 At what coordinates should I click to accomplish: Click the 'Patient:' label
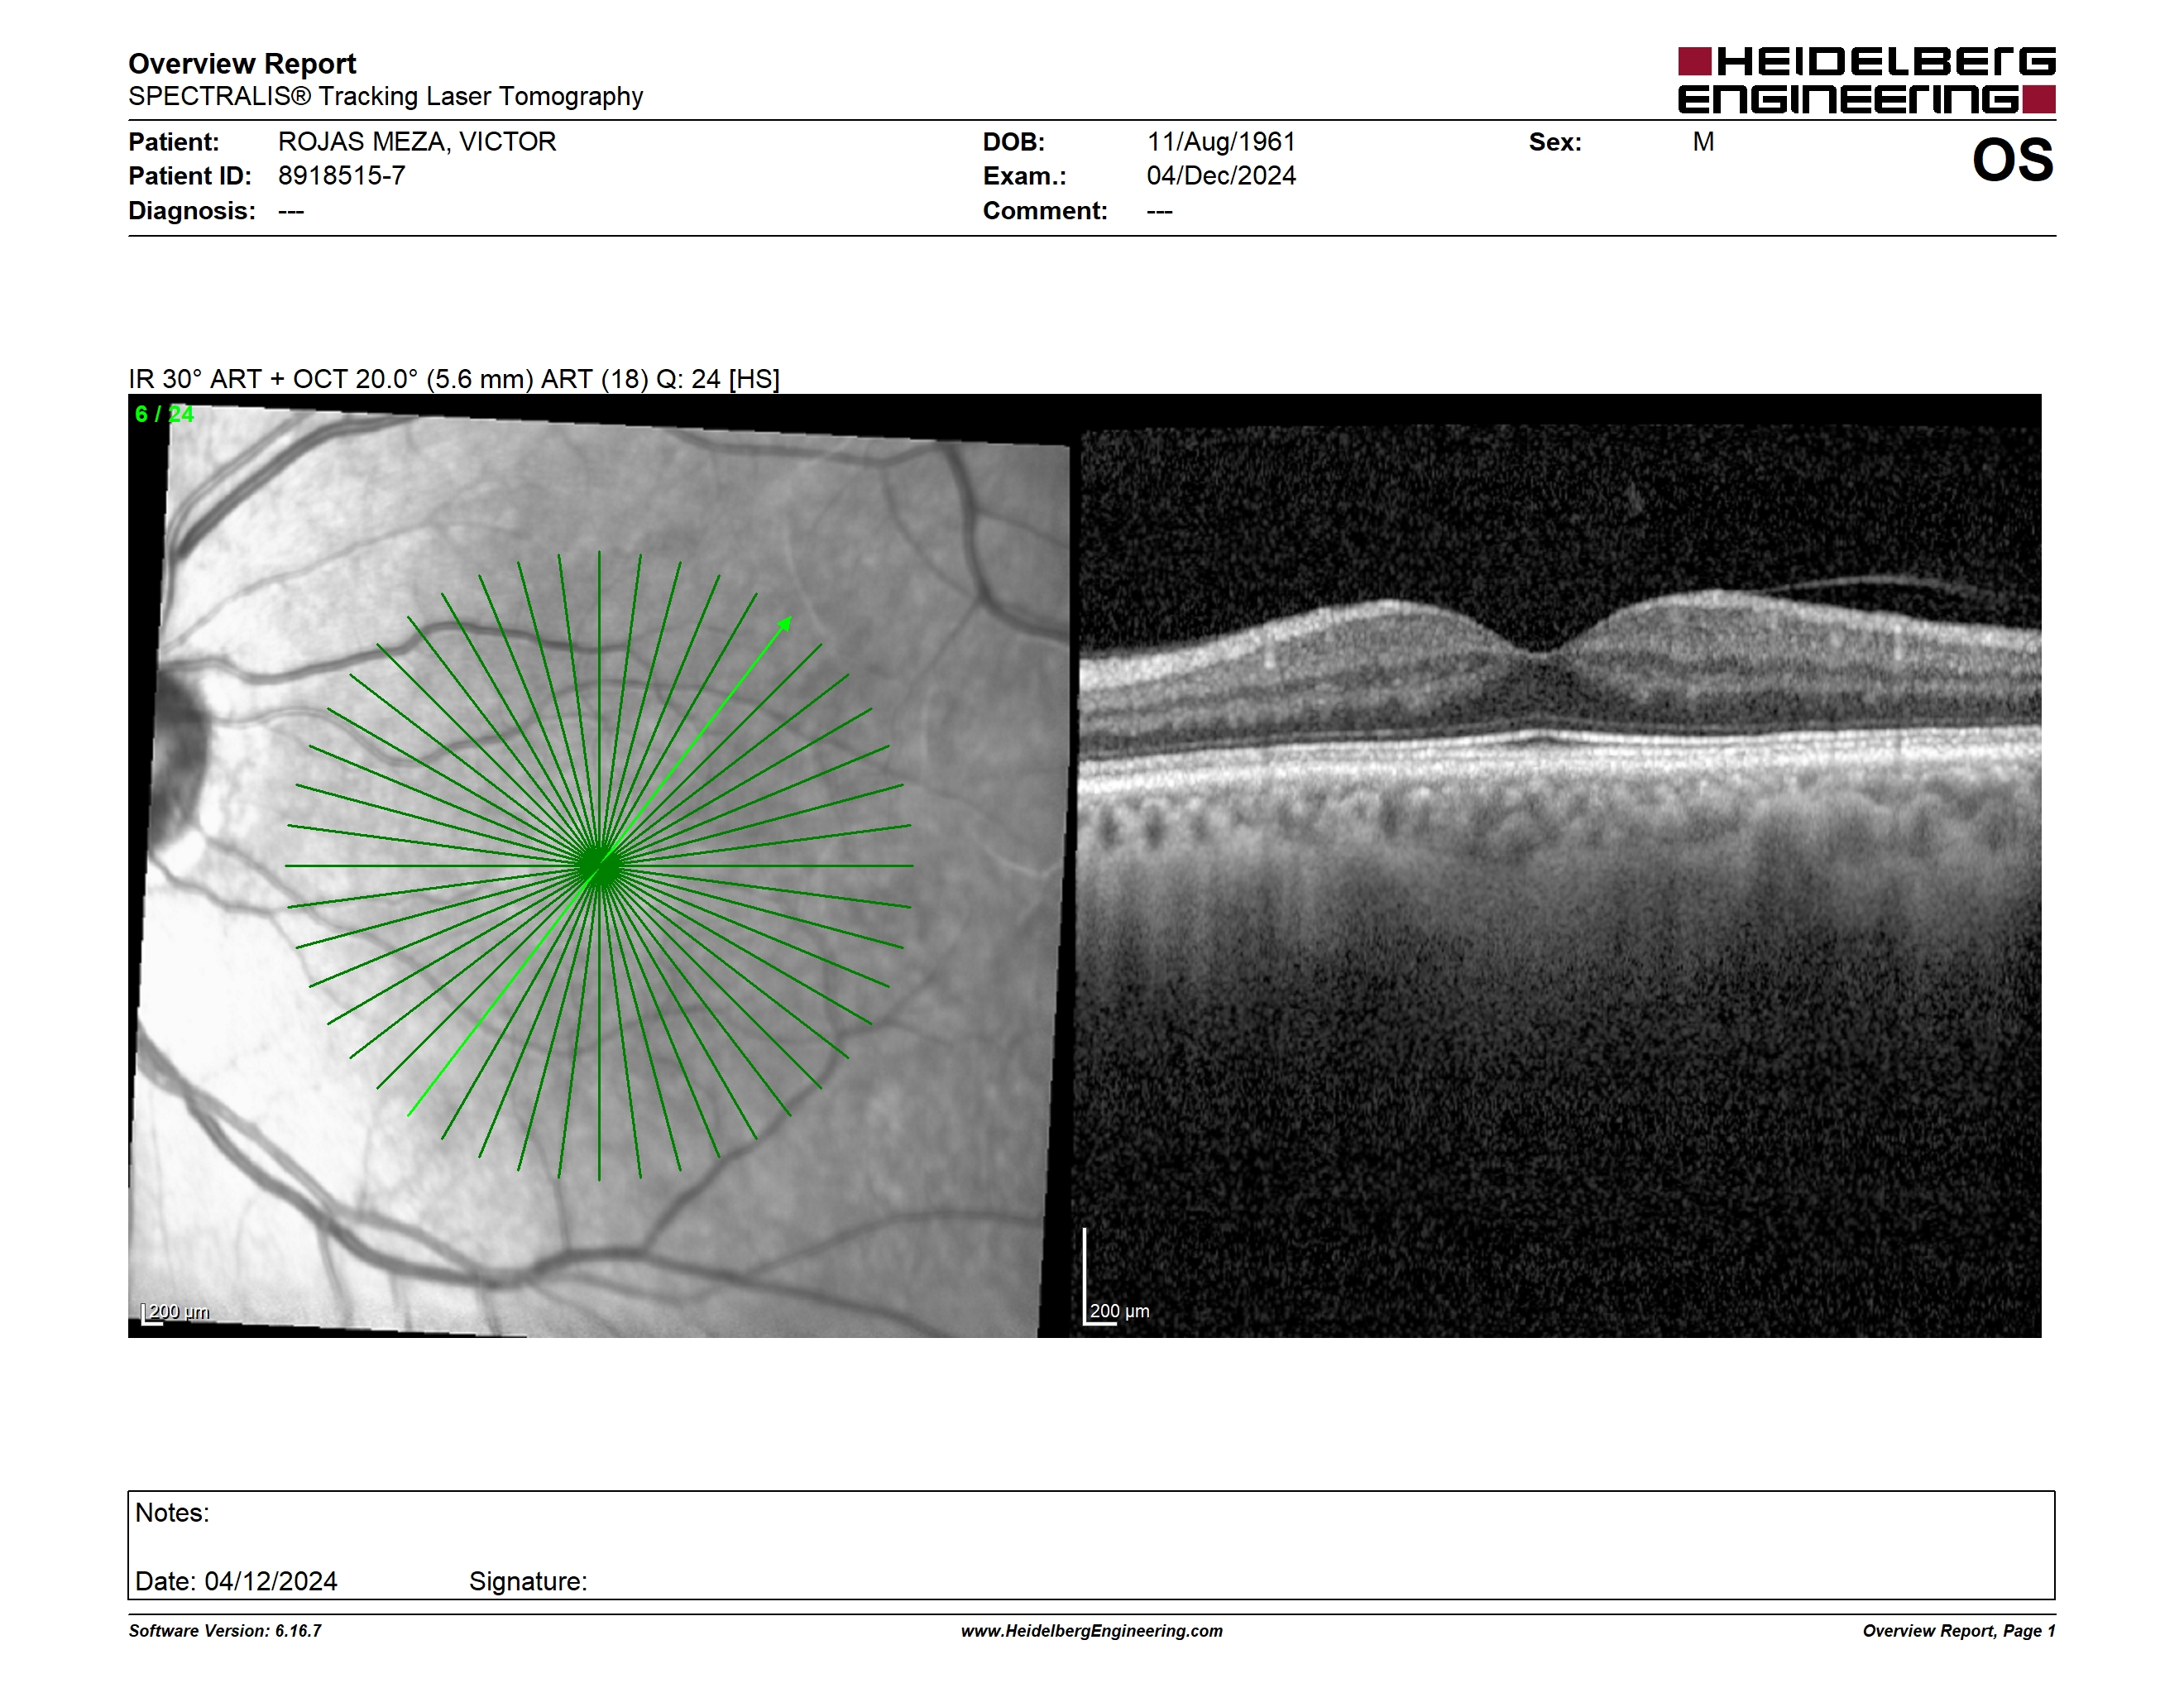tap(174, 142)
